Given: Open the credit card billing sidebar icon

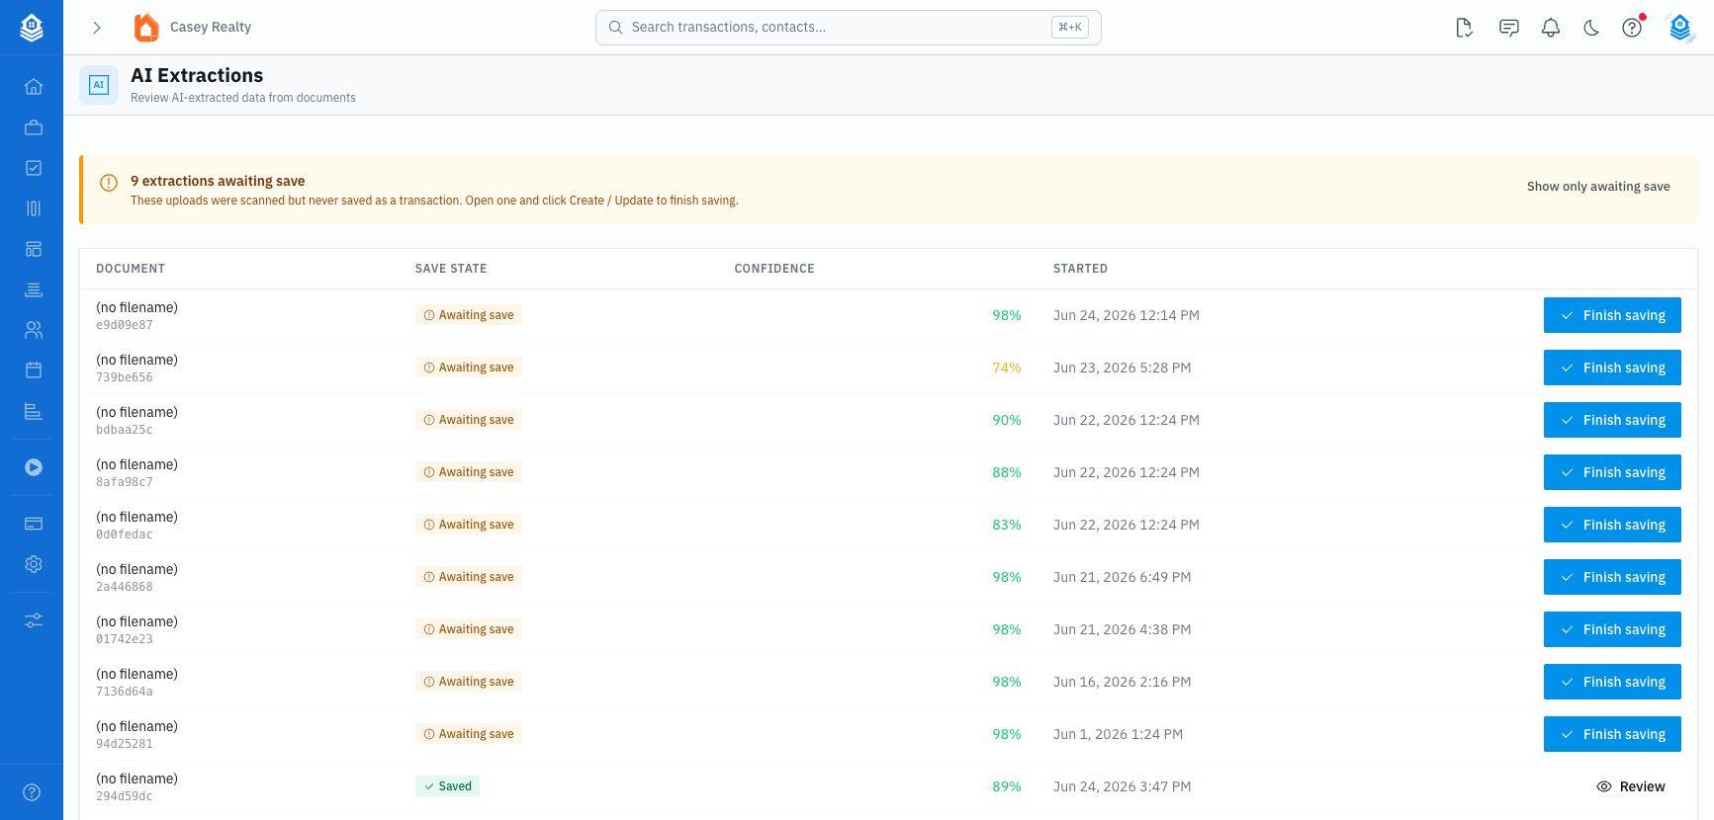Looking at the screenshot, I should (34, 524).
